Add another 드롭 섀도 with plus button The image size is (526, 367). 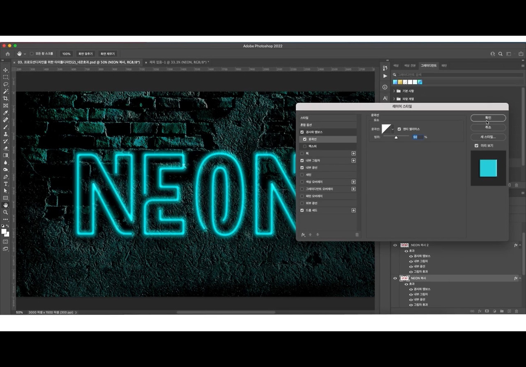coord(353,210)
